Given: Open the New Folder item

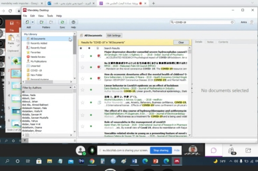Looking at the screenshot, I should tap(37, 75).
